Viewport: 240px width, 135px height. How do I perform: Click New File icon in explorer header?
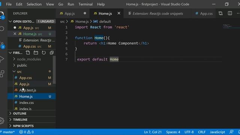(28, 53)
